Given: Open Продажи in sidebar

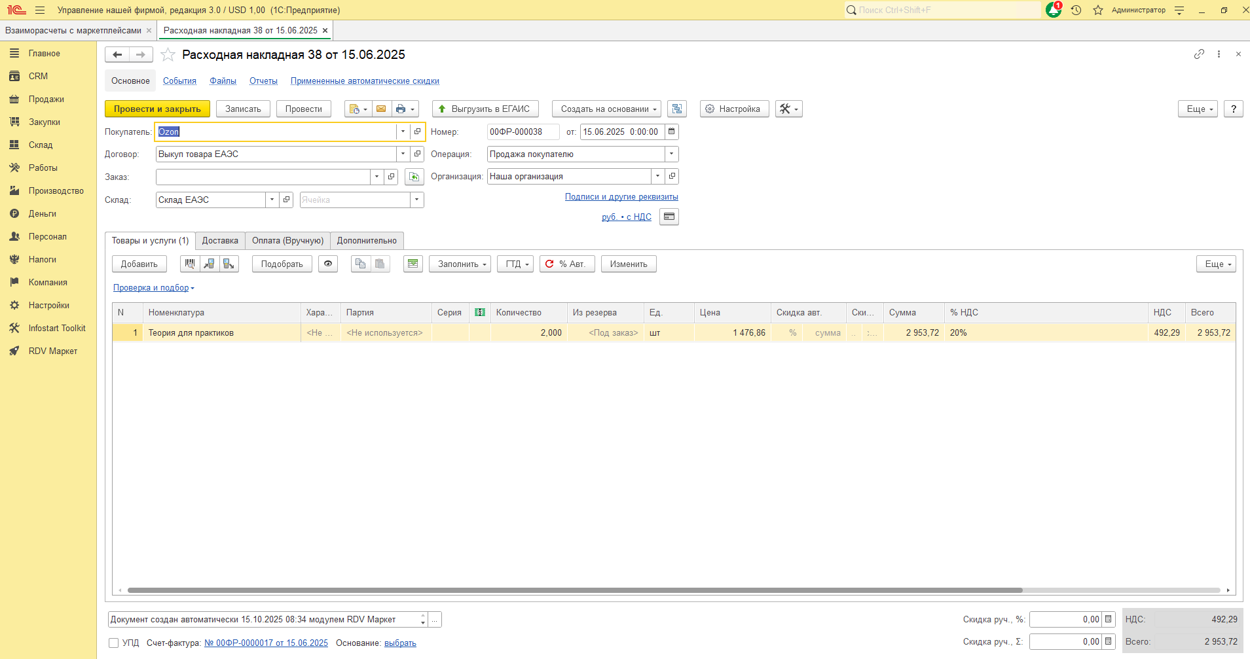Looking at the screenshot, I should [46, 99].
